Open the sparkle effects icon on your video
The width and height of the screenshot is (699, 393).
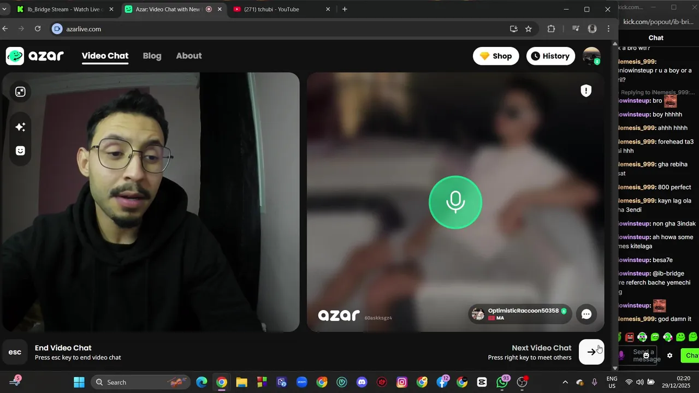click(x=20, y=127)
